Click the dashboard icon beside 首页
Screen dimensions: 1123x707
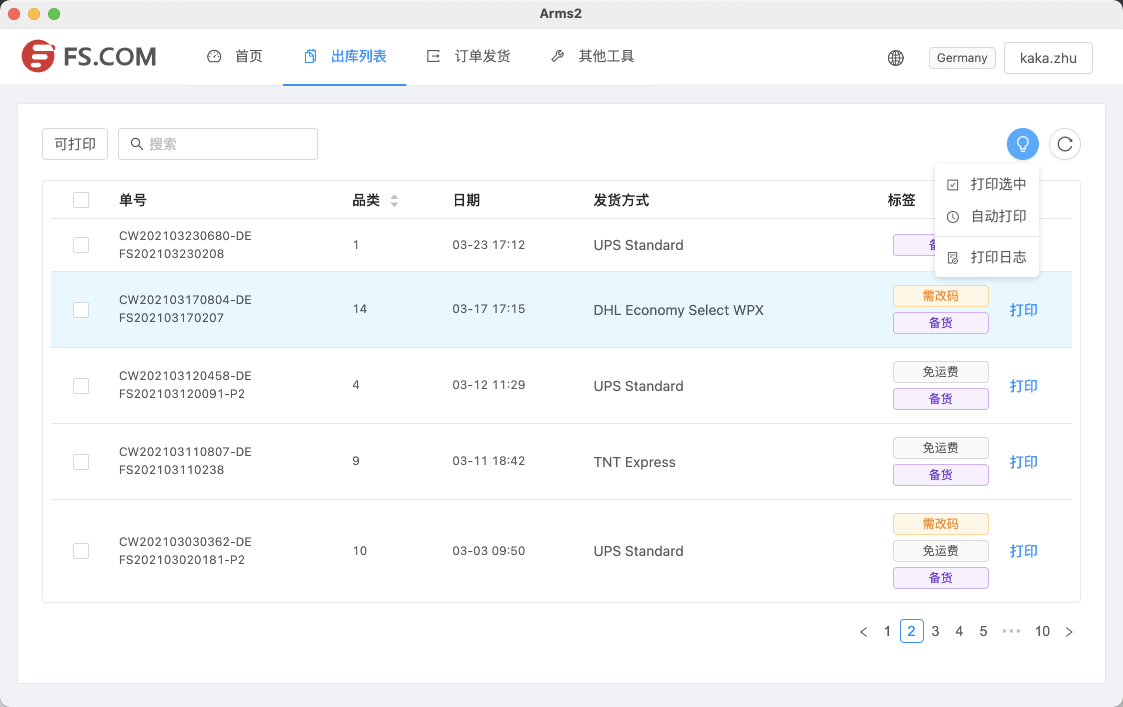(214, 56)
